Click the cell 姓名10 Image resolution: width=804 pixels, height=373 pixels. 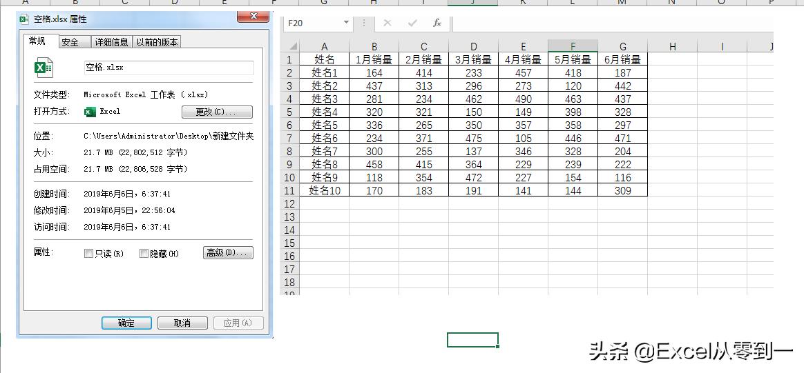325,190
